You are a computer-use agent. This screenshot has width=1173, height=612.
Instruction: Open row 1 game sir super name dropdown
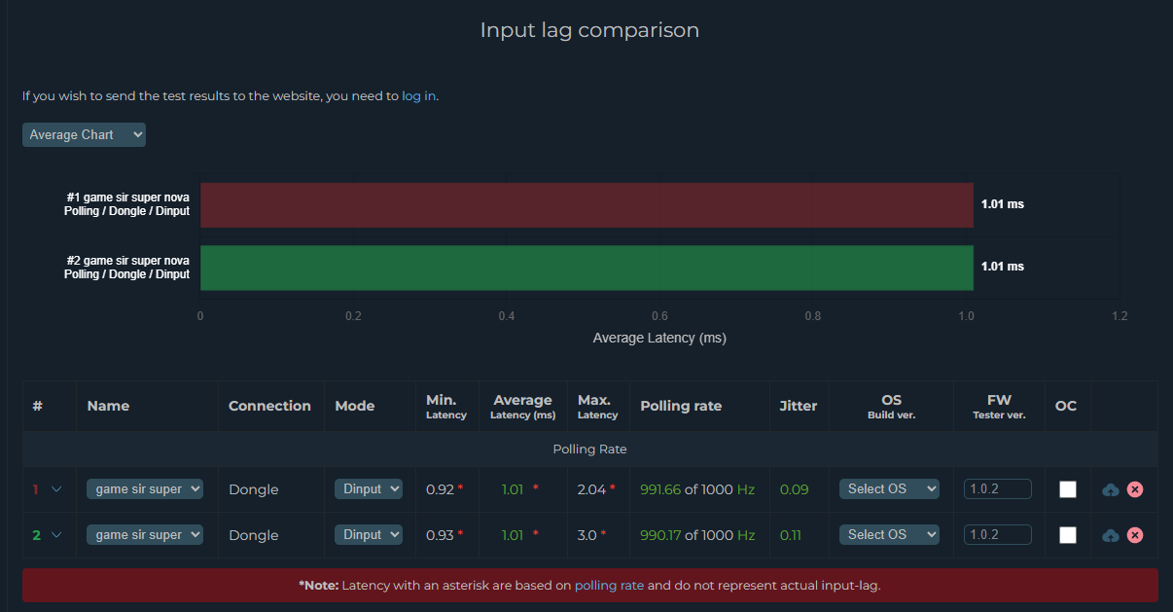pos(144,488)
